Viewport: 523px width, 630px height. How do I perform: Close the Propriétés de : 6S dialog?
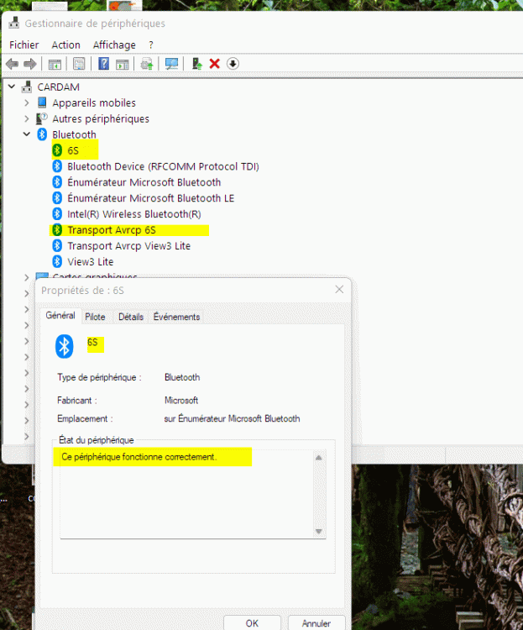click(339, 290)
